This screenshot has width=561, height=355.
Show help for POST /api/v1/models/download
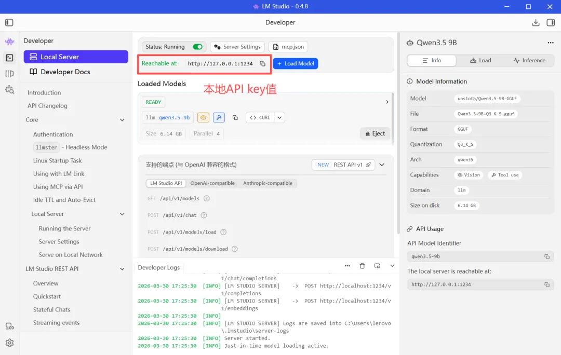(235, 249)
